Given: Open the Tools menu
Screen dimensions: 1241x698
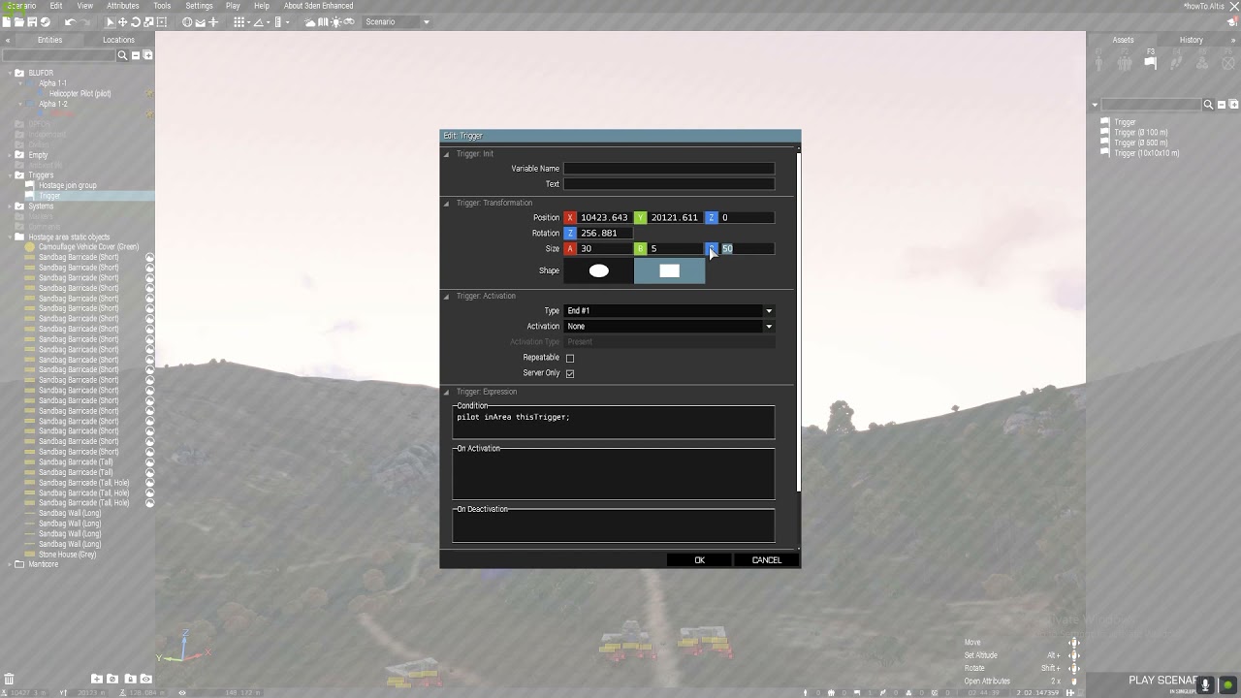Looking at the screenshot, I should [x=162, y=6].
